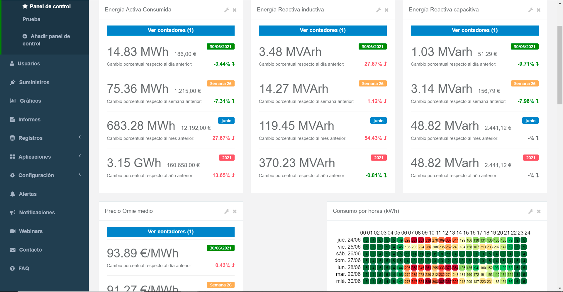
Task: Click the mié. 30/06 row label
Action: point(348,281)
